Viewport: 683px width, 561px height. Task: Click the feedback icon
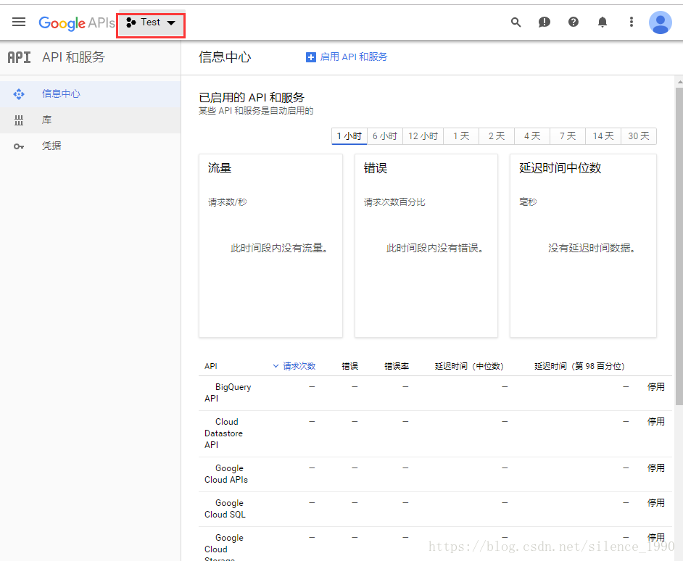[545, 22]
